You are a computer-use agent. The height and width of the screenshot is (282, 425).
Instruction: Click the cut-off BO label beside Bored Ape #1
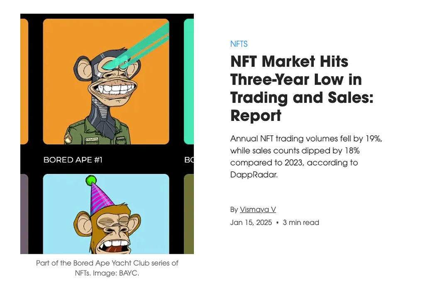(x=189, y=159)
